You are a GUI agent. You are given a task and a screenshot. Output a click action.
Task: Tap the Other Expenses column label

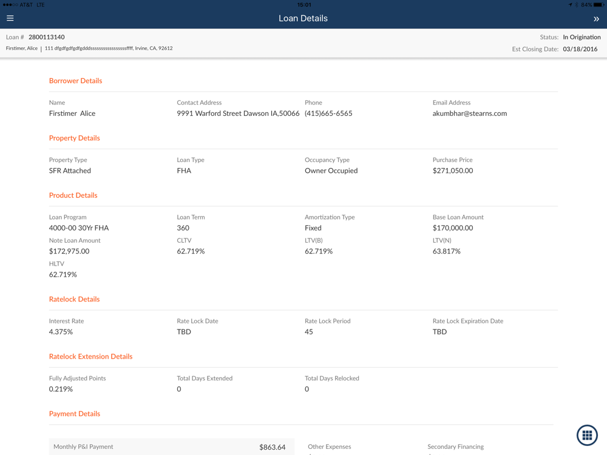click(329, 447)
